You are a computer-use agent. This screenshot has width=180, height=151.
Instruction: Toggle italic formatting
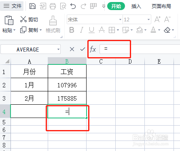(82, 30)
